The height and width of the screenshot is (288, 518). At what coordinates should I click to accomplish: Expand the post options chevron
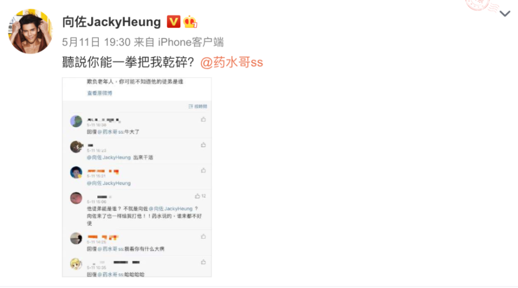click(505, 14)
